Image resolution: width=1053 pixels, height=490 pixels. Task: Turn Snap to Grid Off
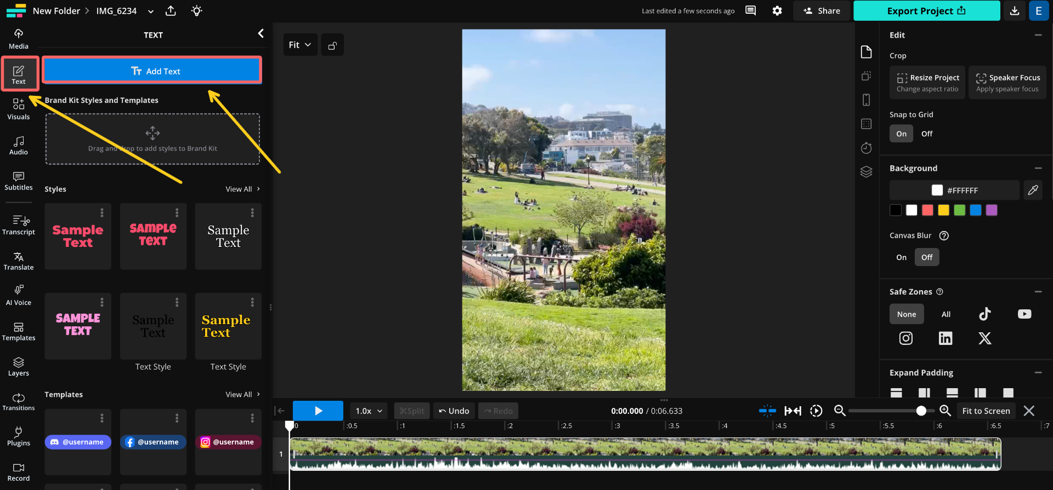point(927,134)
